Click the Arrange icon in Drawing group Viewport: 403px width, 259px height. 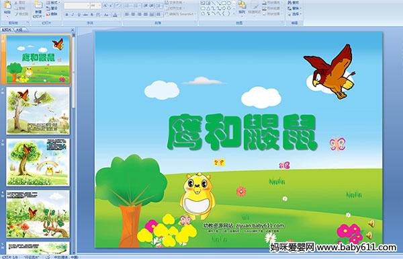click(242, 5)
